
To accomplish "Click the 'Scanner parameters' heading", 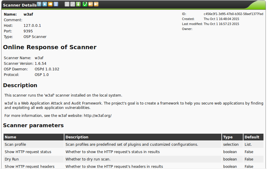I will click(x=34, y=125).
